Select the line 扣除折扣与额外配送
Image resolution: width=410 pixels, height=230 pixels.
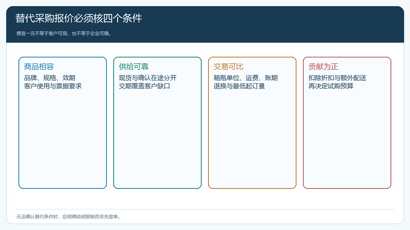337,78
